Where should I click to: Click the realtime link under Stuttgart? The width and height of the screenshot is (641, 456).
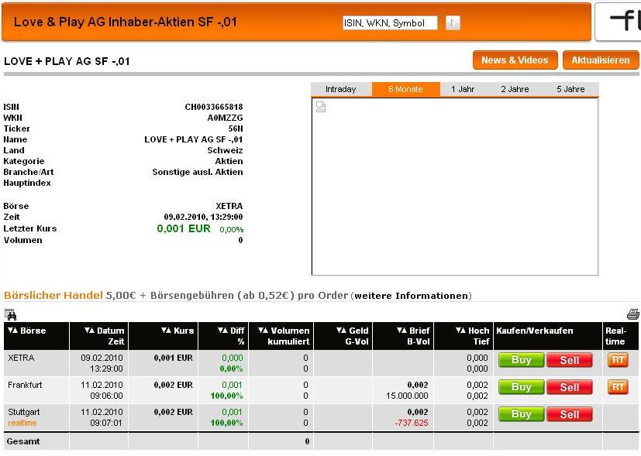coord(22,423)
